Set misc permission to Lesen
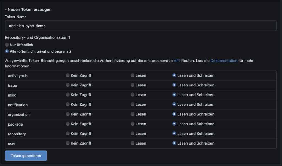 tap(132, 95)
